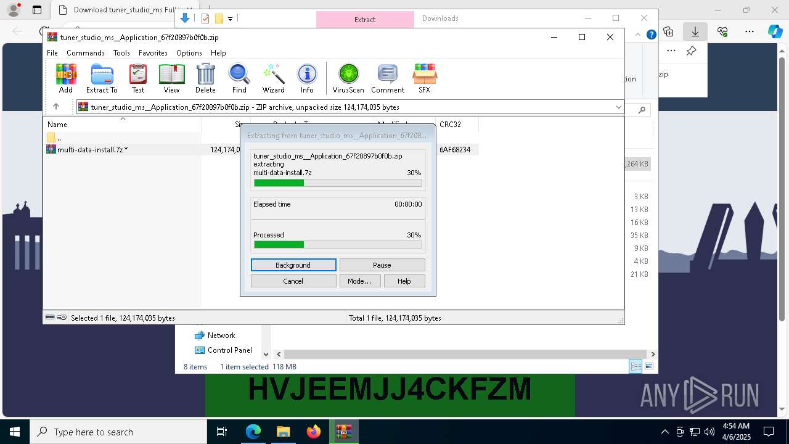Open the Comment tool
Viewport: 789px width, 444px height.
[x=388, y=78]
